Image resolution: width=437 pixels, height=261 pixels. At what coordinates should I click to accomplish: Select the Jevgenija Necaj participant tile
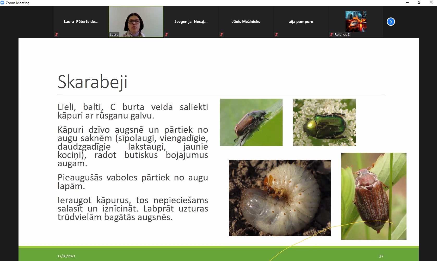191,22
